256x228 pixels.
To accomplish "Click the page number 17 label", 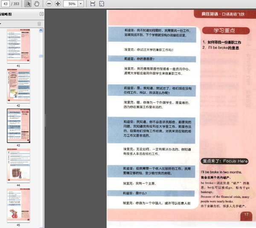I will pyautogui.click(x=246, y=214).
